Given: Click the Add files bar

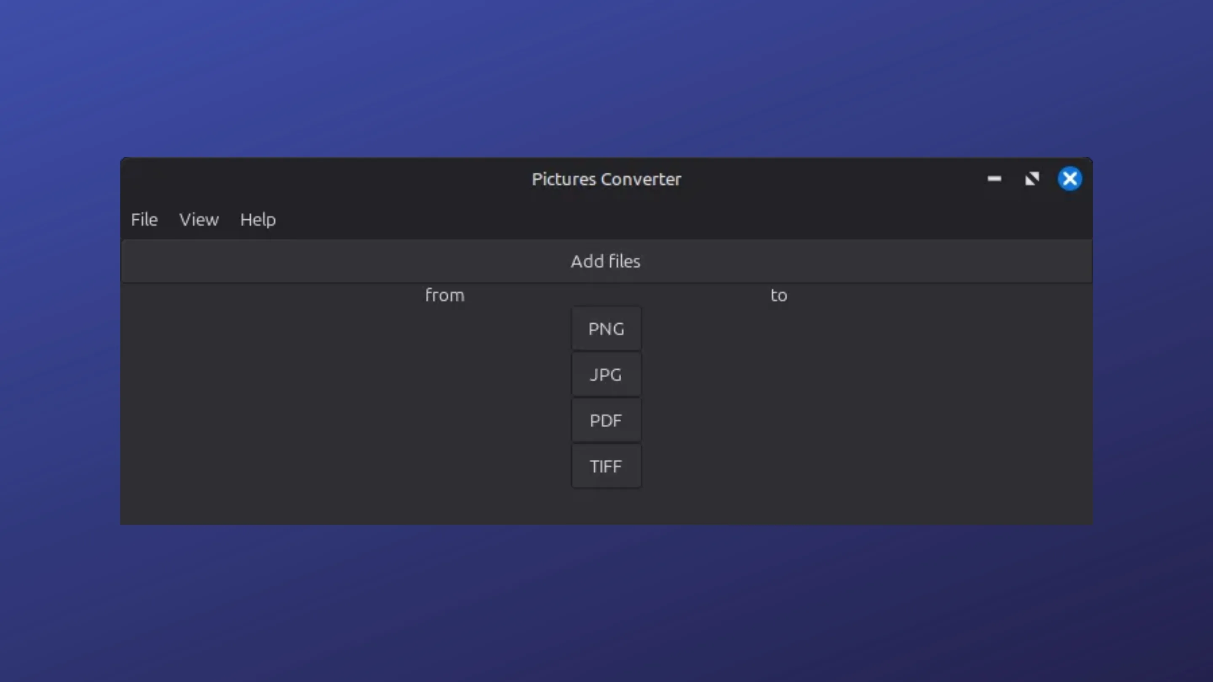Looking at the screenshot, I should tap(606, 261).
